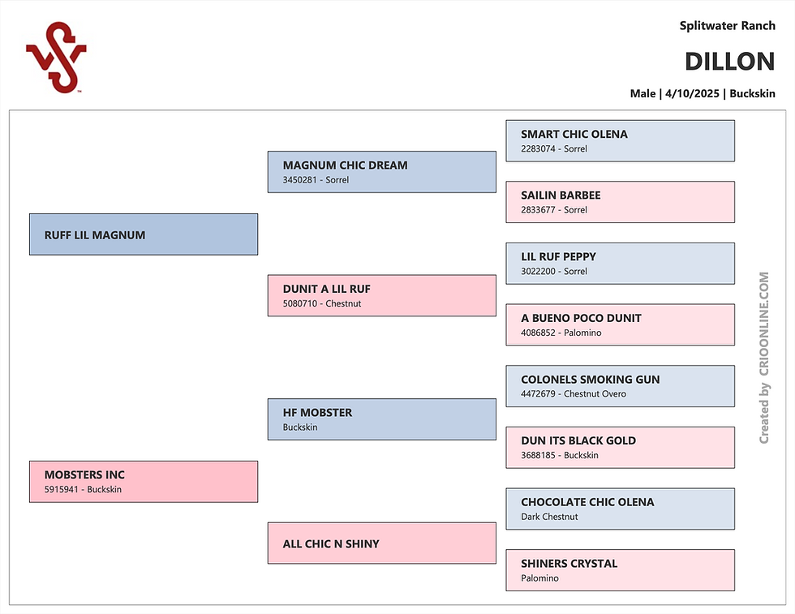Open the DUNIT A LIL RUF box

click(382, 295)
